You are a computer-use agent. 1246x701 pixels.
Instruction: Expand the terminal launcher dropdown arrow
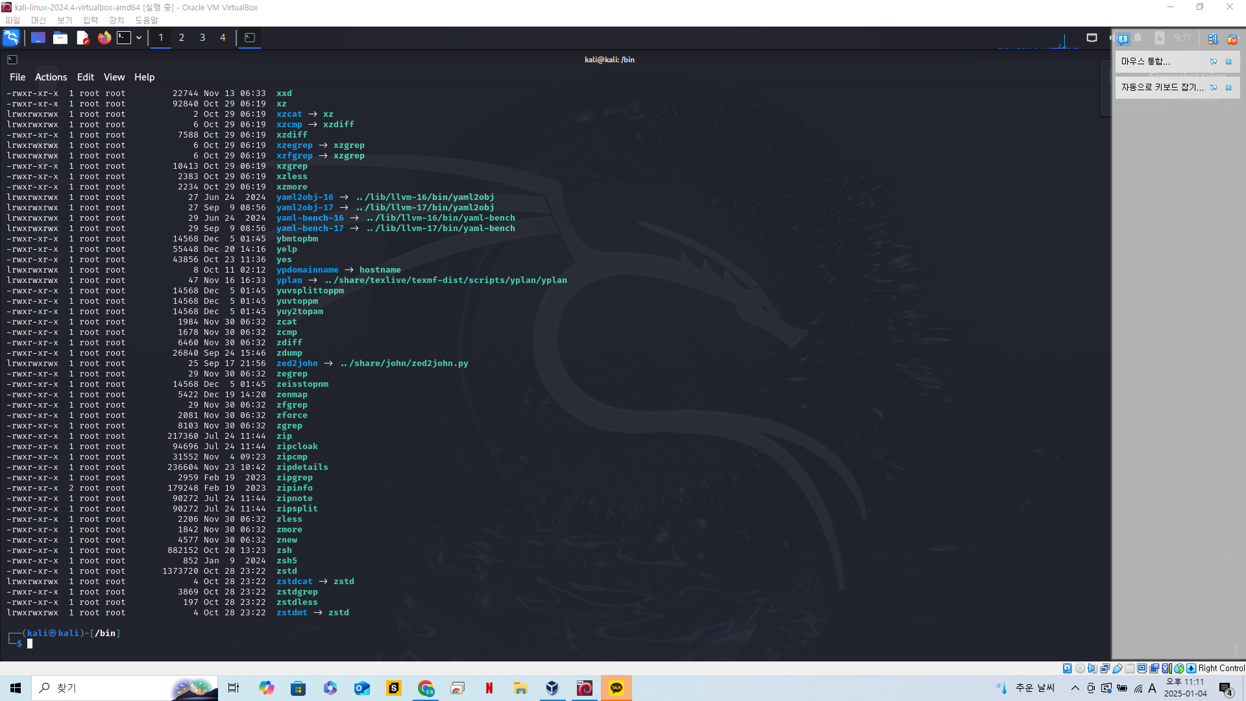click(x=139, y=38)
